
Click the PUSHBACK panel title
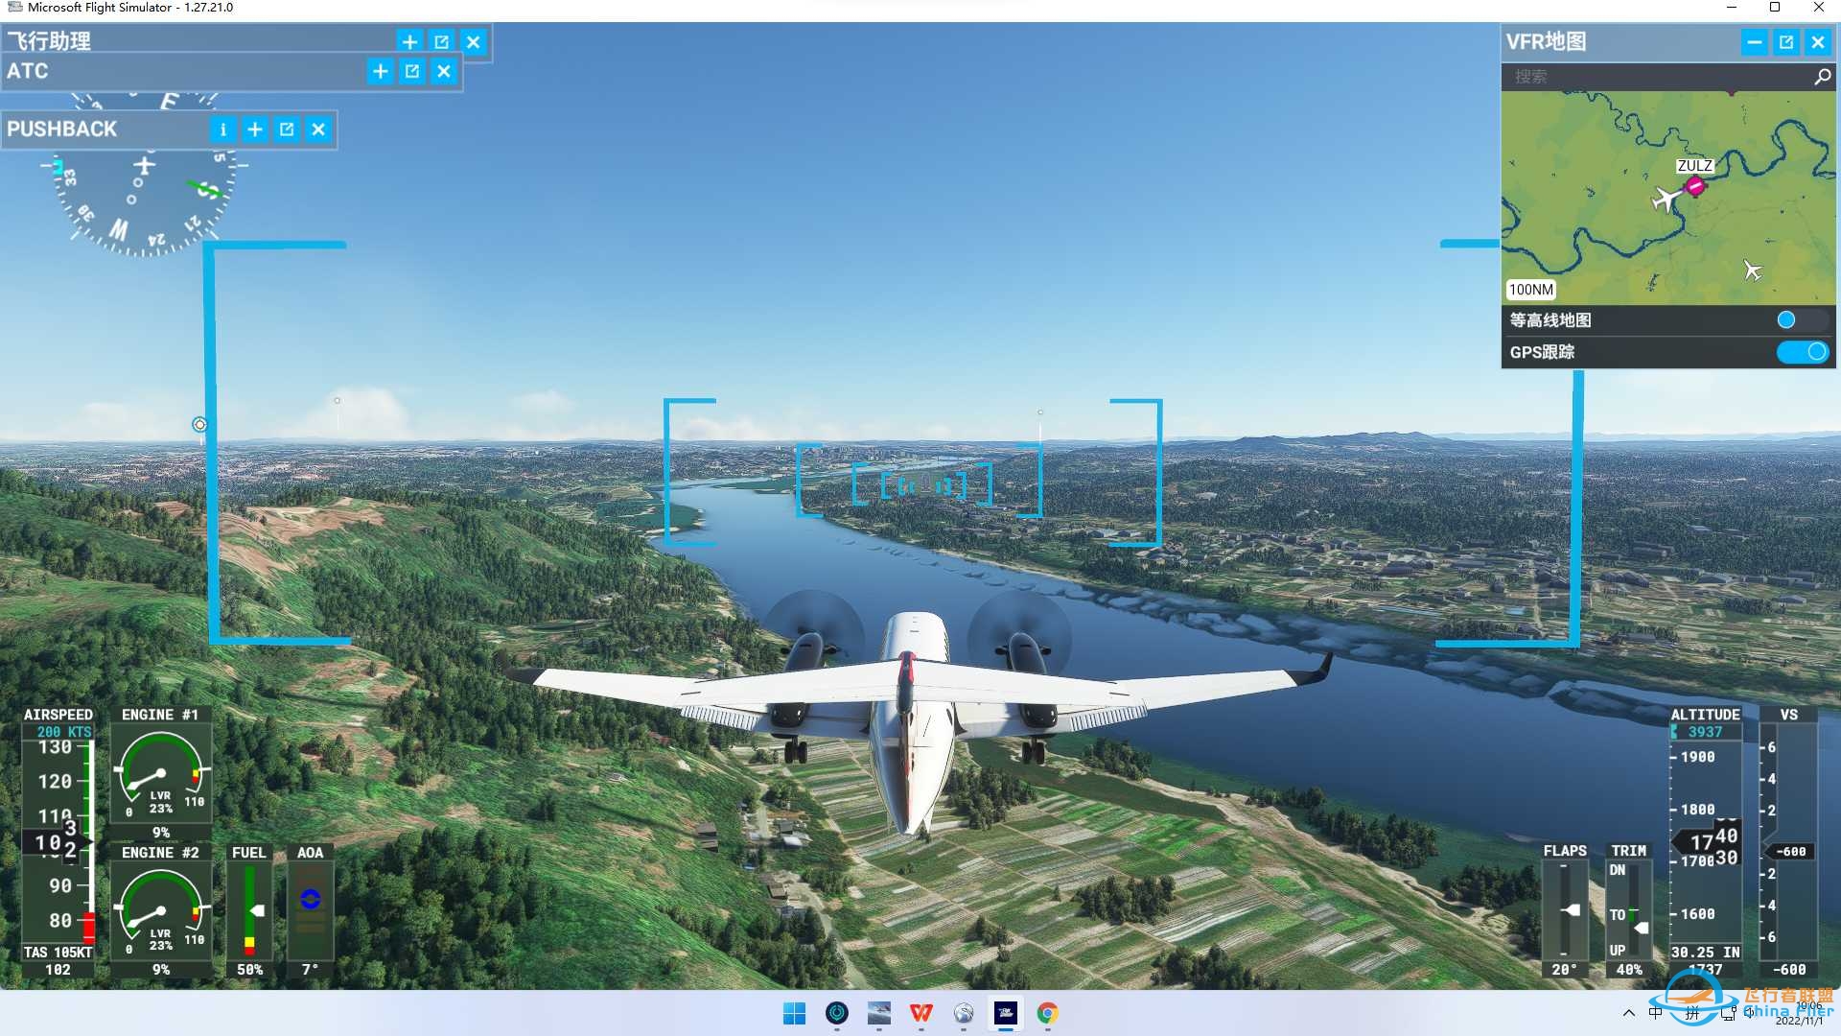point(61,129)
